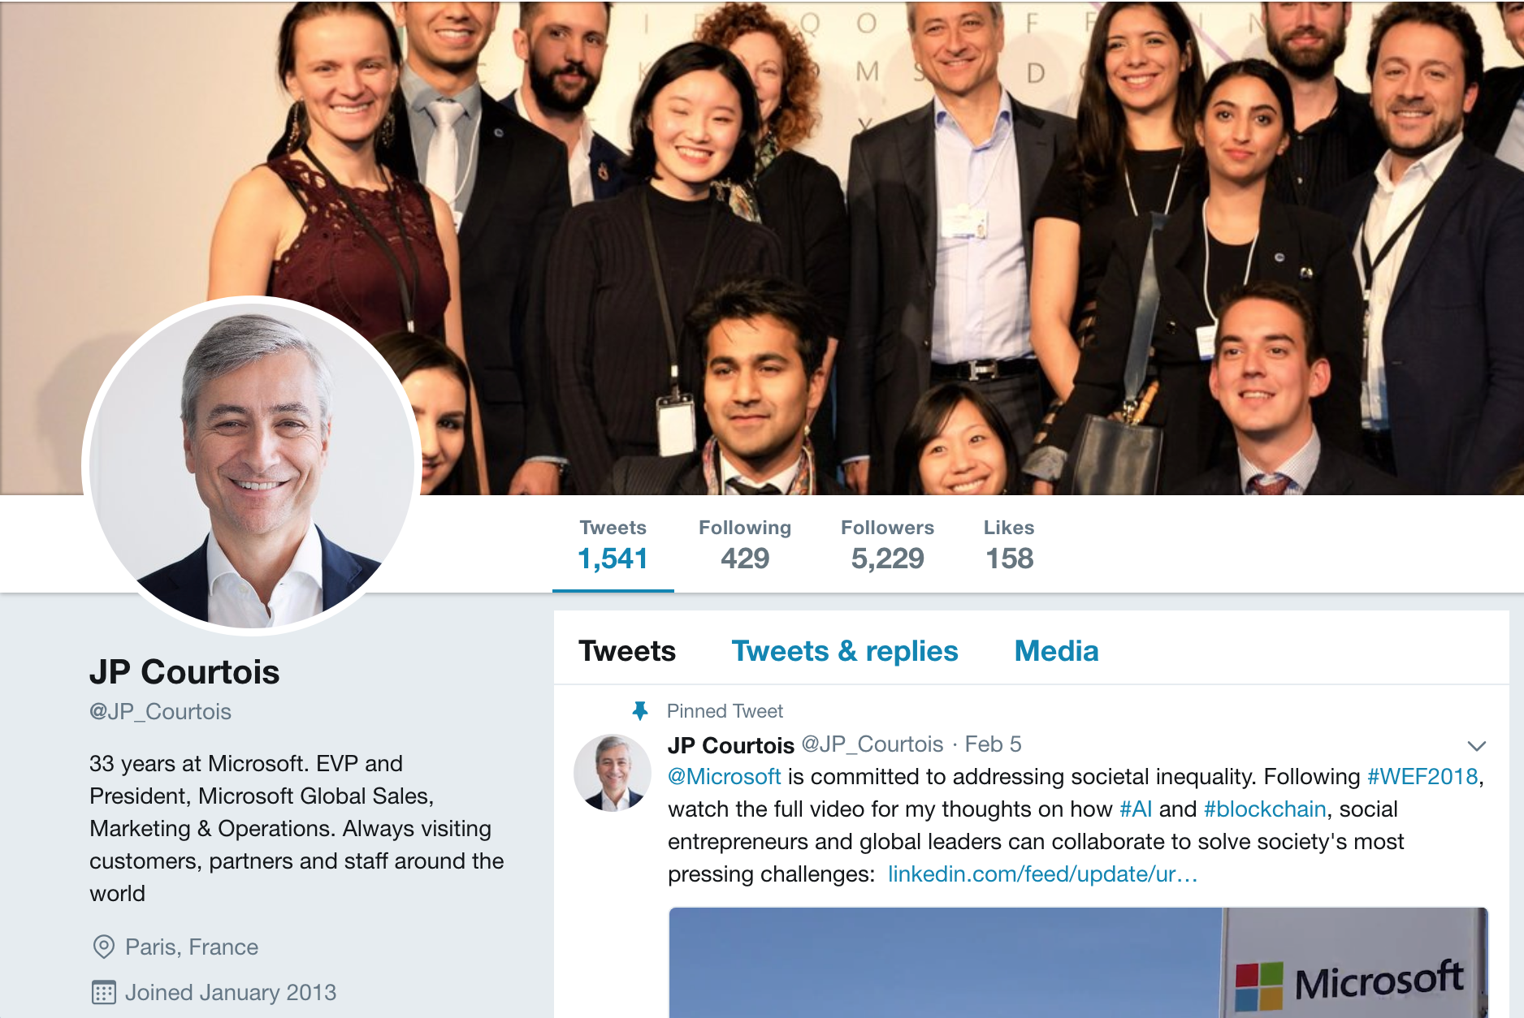Click the #WEF2018 hashtag
This screenshot has width=1524, height=1018.
pyautogui.click(x=1422, y=777)
